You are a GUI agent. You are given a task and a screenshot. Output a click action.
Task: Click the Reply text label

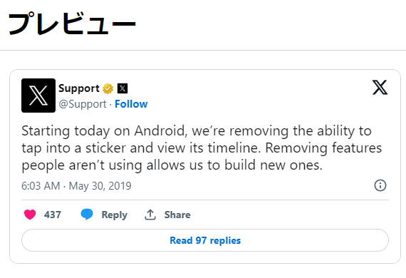[x=115, y=215]
